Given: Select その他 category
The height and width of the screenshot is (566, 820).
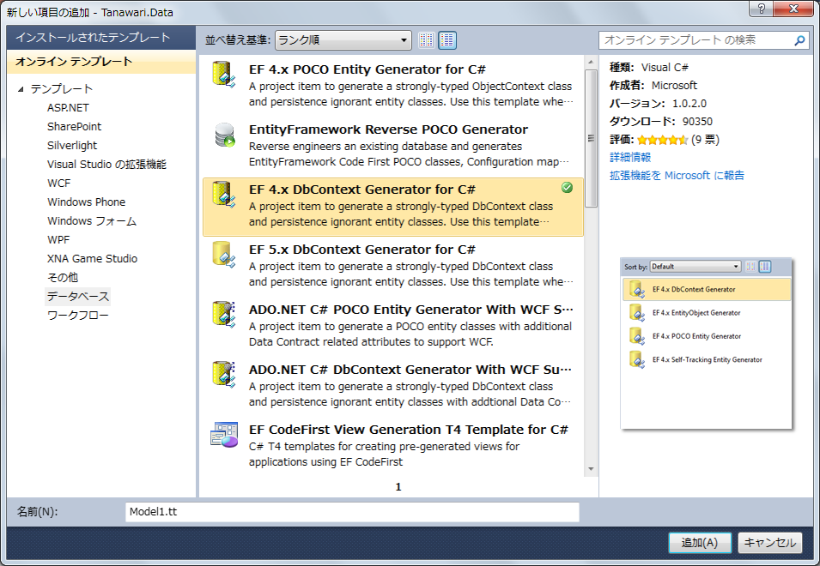Looking at the screenshot, I should pos(62,277).
